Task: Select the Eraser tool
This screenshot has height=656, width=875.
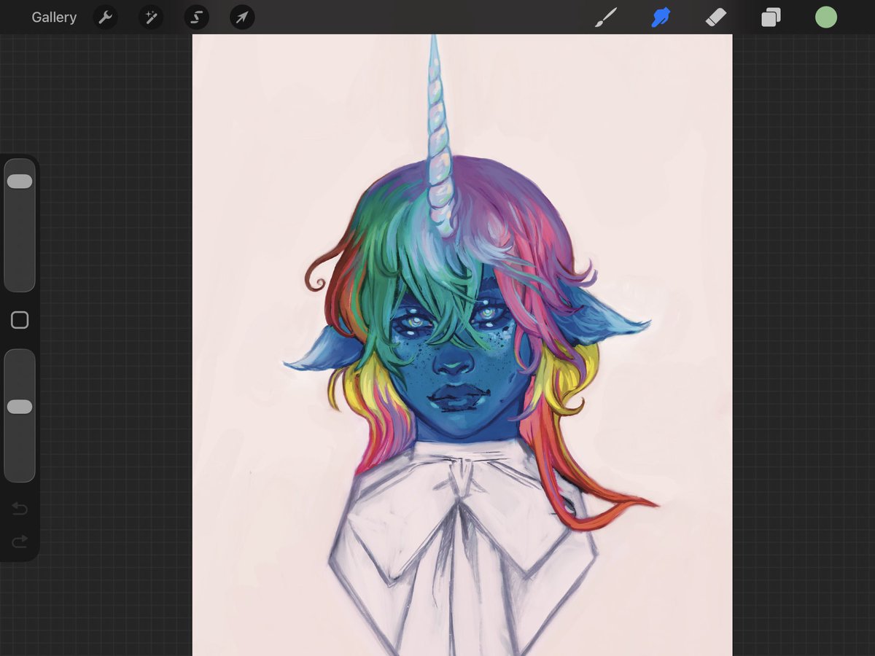Action: [x=716, y=17]
